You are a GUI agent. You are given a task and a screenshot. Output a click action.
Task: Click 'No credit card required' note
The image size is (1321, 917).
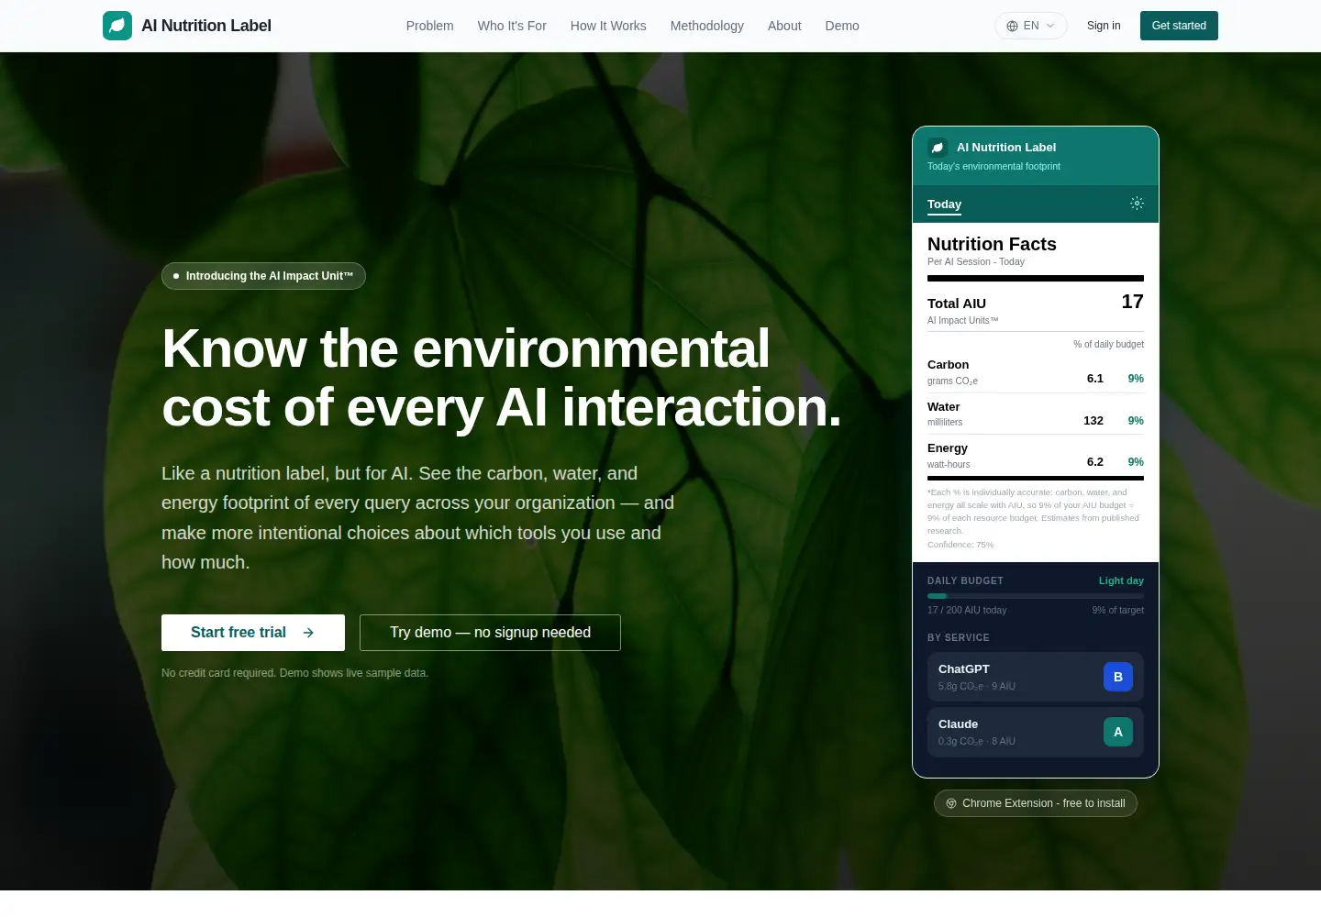point(294,673)
